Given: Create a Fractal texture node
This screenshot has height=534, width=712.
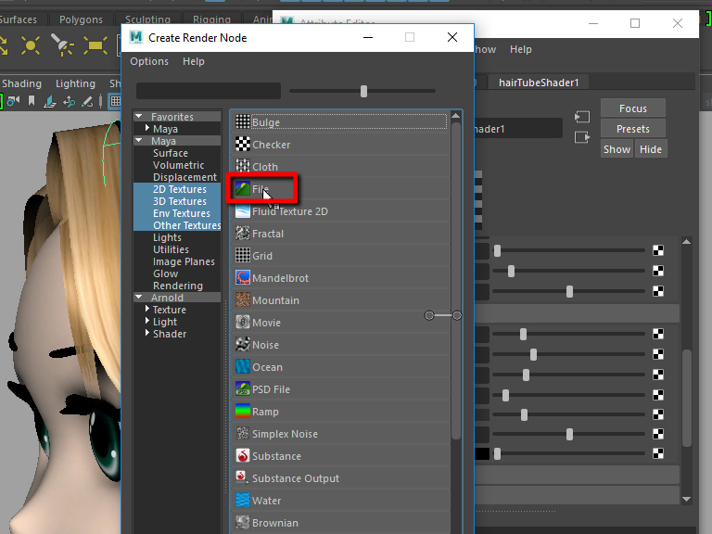Looking at the screenshot, I should click(340, 234).
